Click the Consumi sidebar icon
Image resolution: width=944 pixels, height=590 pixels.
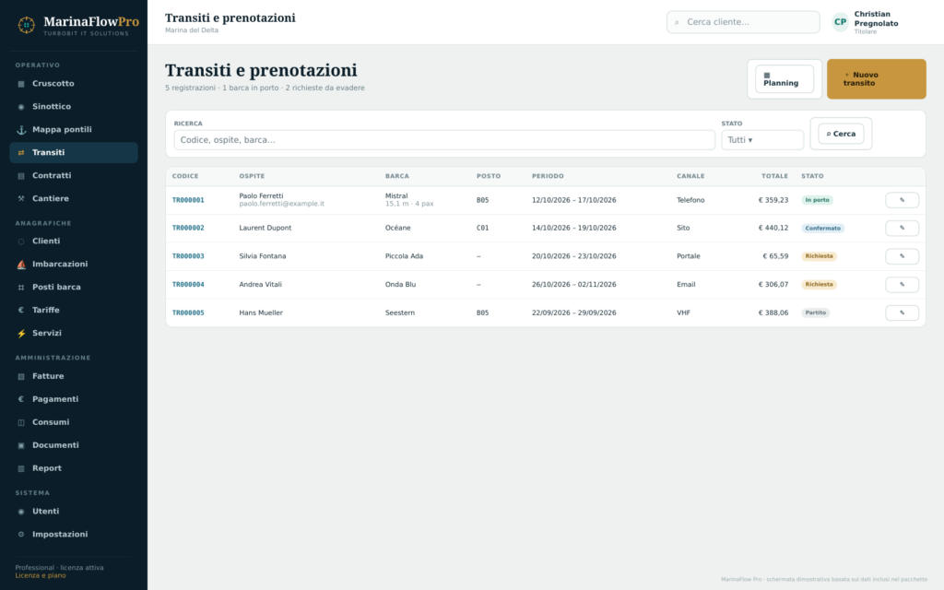(21, 422)
